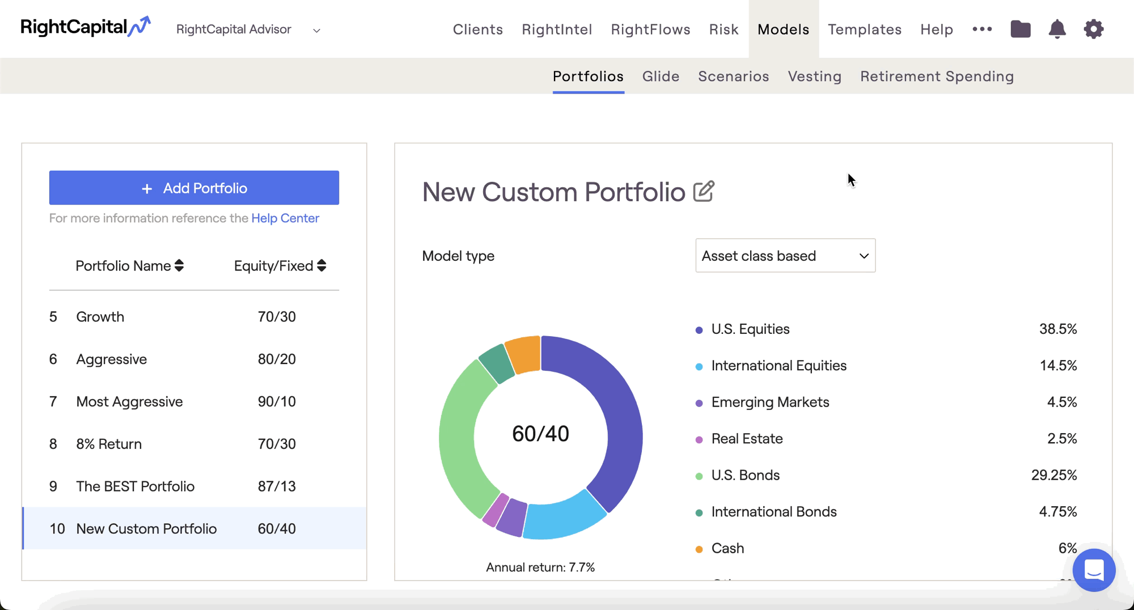This screenshot has width=1134, height=610.
Task: Navigate to the Risk section
Action: point(723,29)
